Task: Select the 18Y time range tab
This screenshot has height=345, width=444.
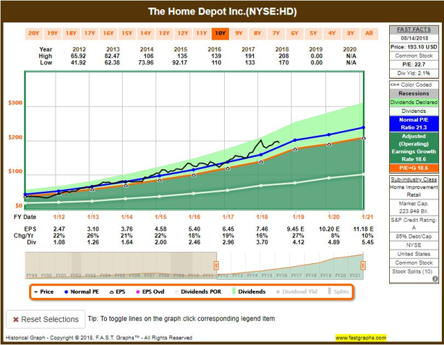Action: point(71,33)
